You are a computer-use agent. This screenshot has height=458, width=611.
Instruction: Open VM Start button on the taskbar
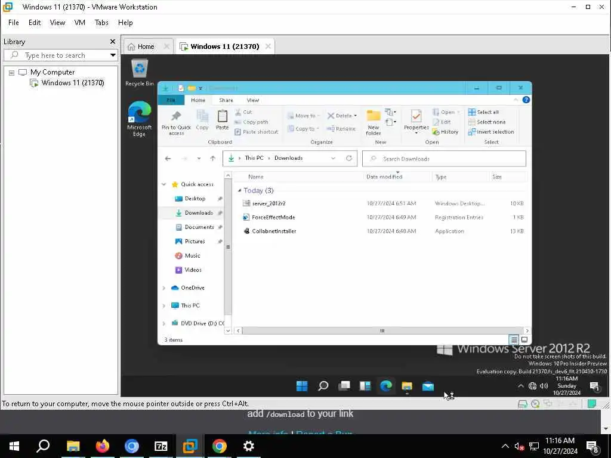click(x=302, y=386)
